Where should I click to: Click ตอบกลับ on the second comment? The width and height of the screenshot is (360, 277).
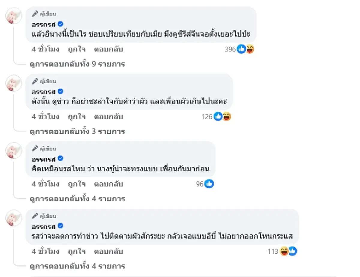pyautogui.click(x=108, y=117)
